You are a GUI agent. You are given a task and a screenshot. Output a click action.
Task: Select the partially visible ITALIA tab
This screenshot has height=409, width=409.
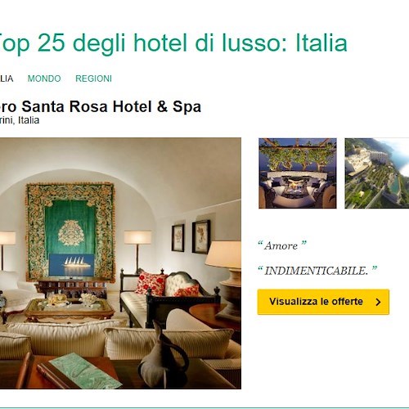click(7, 79)
